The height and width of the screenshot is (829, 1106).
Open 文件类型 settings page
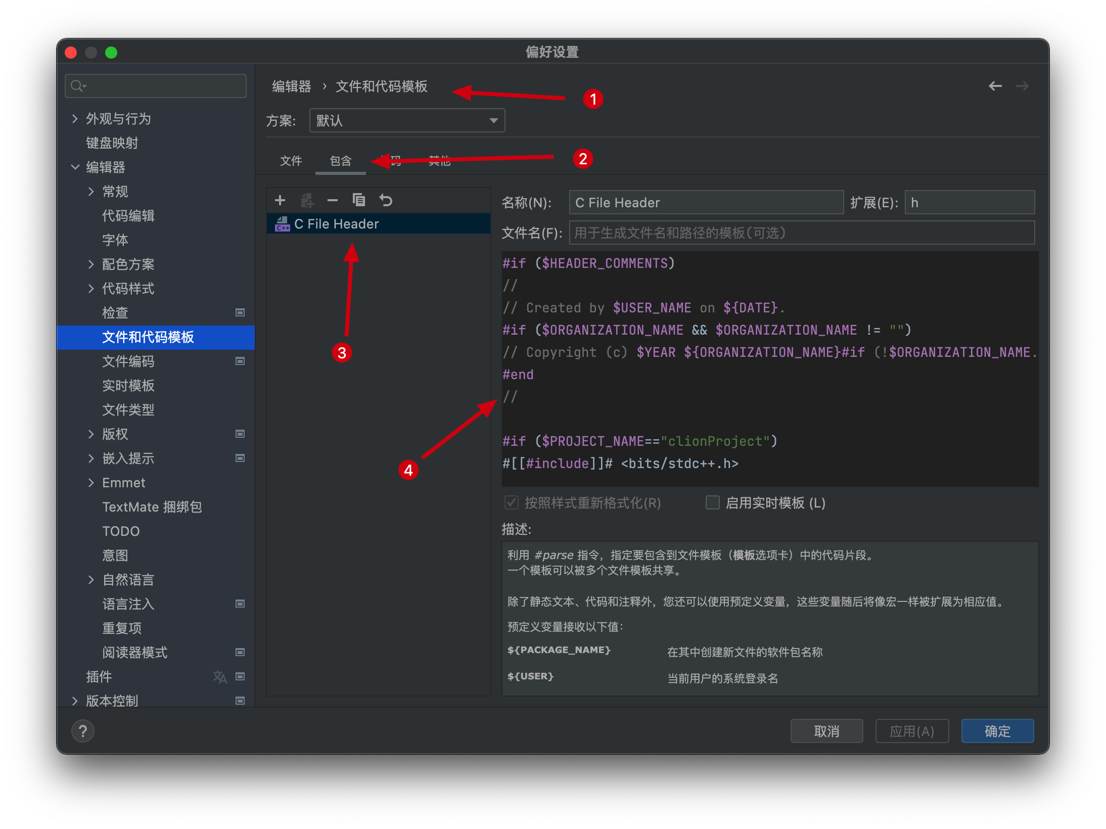(x=156, y=410)
